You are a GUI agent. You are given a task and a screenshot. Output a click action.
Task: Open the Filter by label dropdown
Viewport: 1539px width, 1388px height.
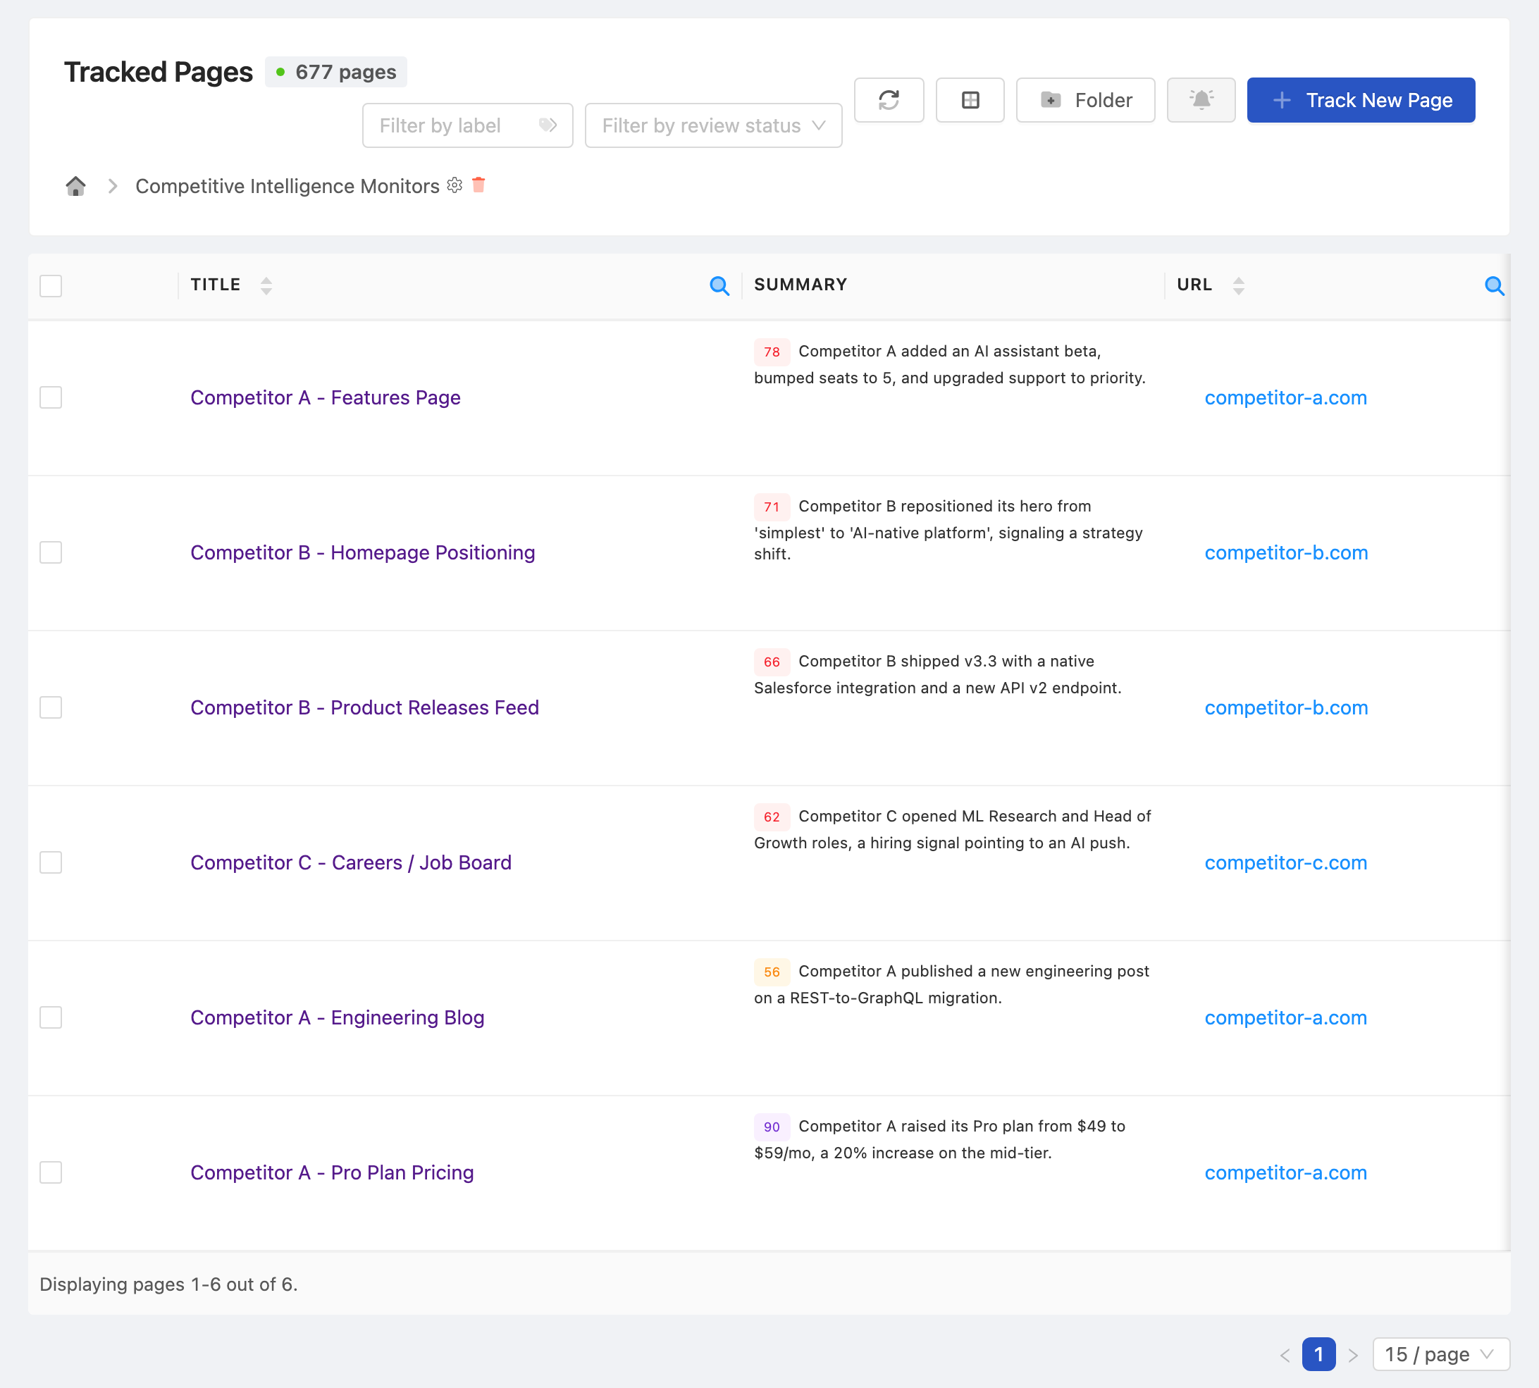(x=467, y=125)
